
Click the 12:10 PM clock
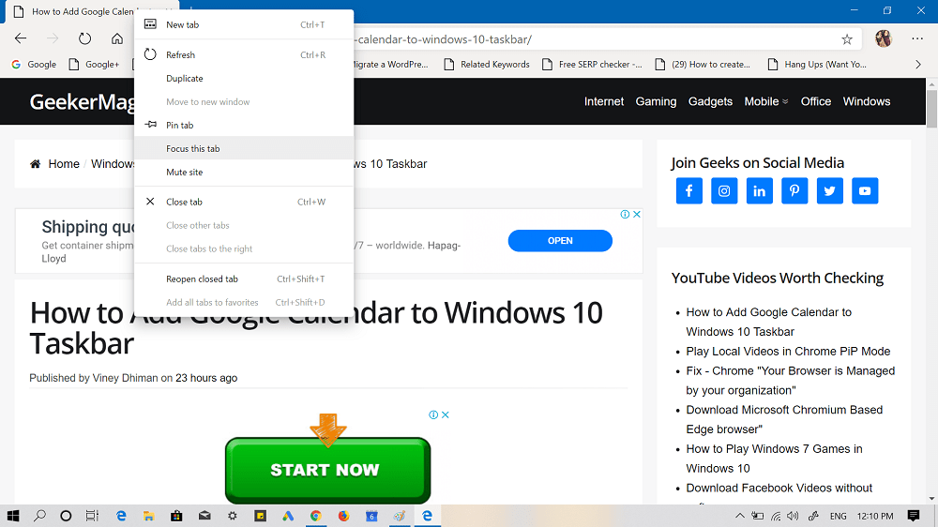coord(875,516)
